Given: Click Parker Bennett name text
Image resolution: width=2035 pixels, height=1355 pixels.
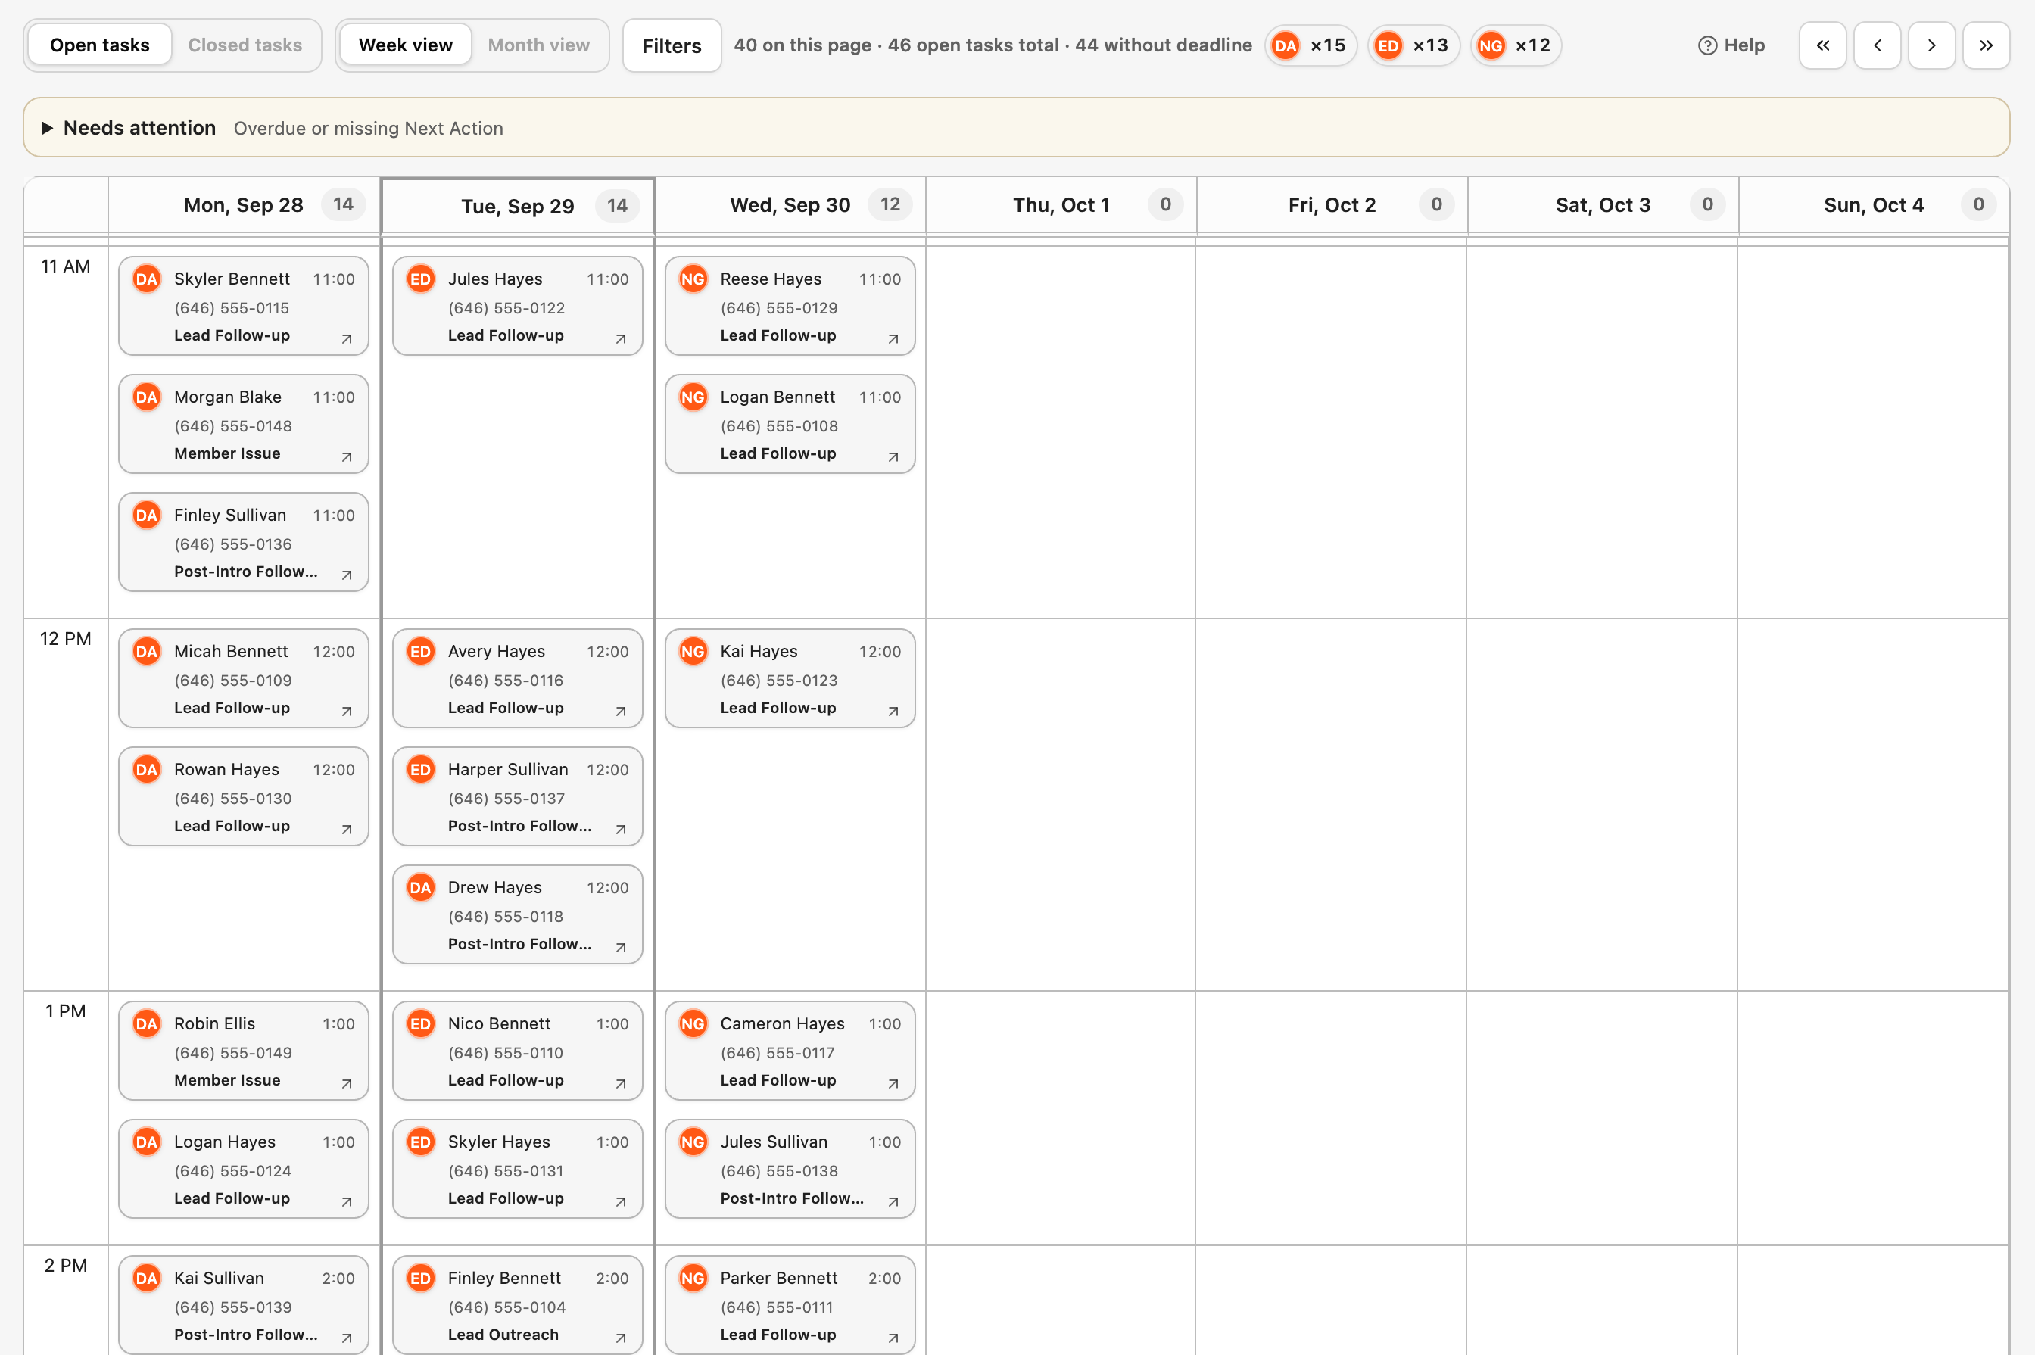Looking at the screenshot, I should point(778,1278).
